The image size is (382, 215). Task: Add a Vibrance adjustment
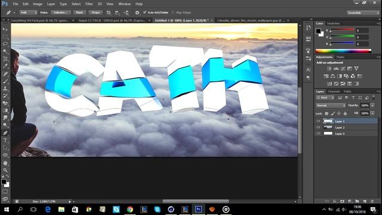356,69
